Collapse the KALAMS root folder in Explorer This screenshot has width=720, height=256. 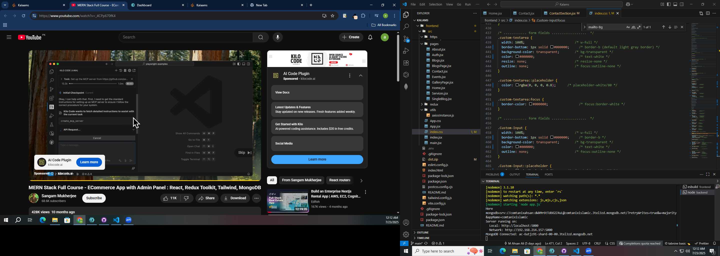coord(415,20)
